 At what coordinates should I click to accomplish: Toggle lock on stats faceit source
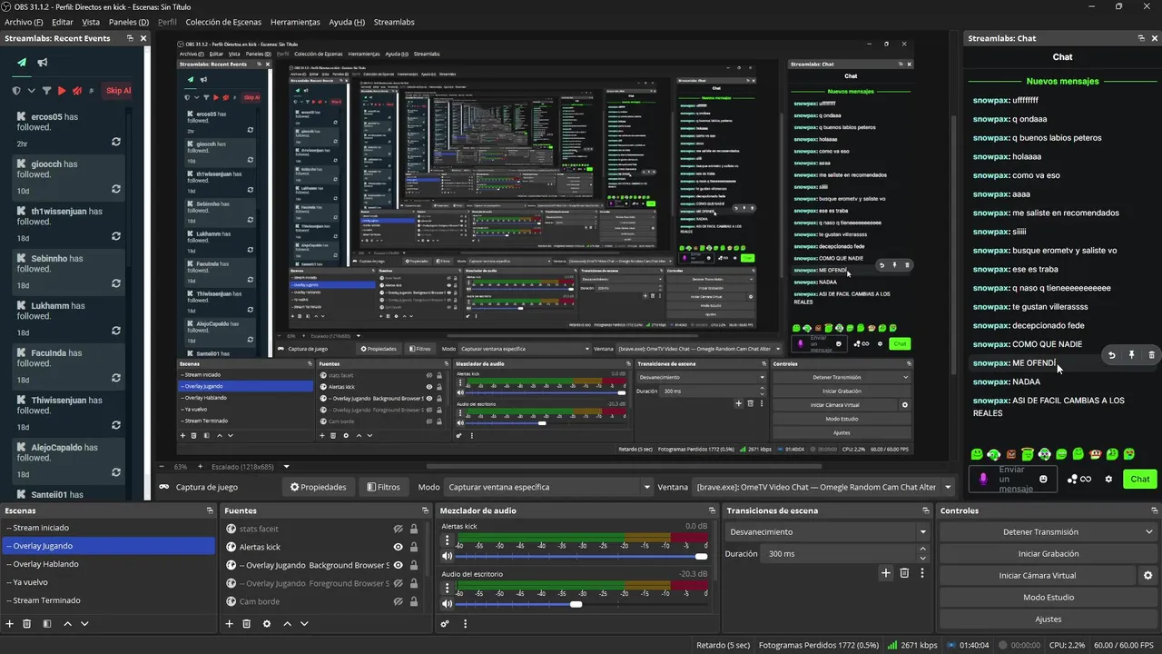[414, 529]
